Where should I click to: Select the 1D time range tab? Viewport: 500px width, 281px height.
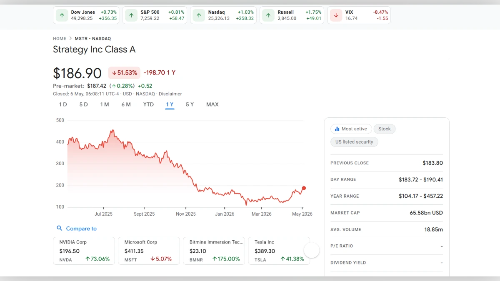(x=63, y=104)
